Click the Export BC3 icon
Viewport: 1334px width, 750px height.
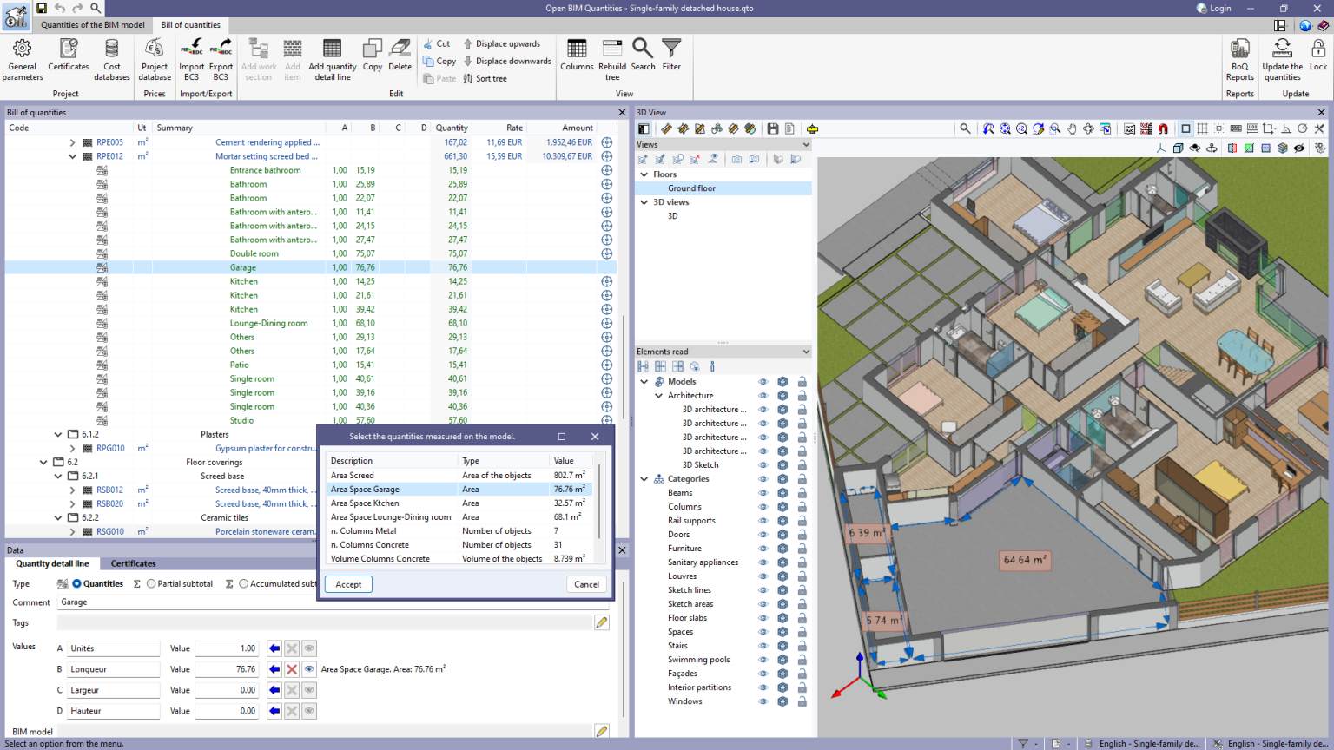point(221,59)
